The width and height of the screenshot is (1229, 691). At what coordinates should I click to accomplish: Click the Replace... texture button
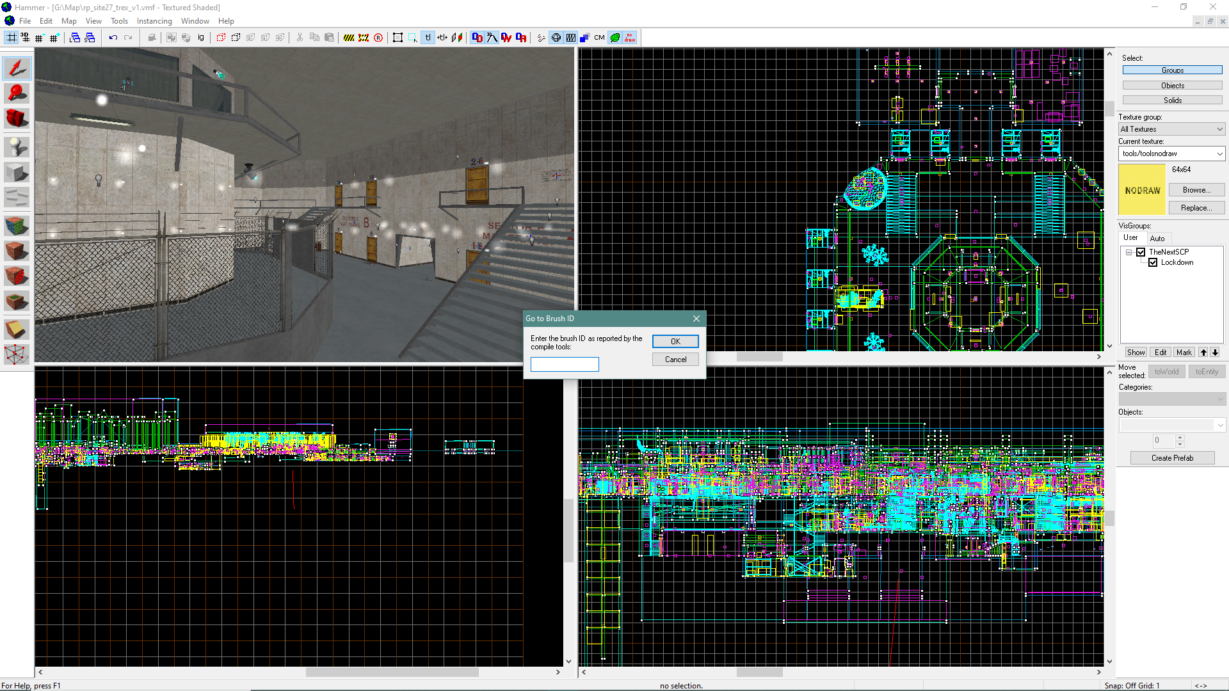1196,208
